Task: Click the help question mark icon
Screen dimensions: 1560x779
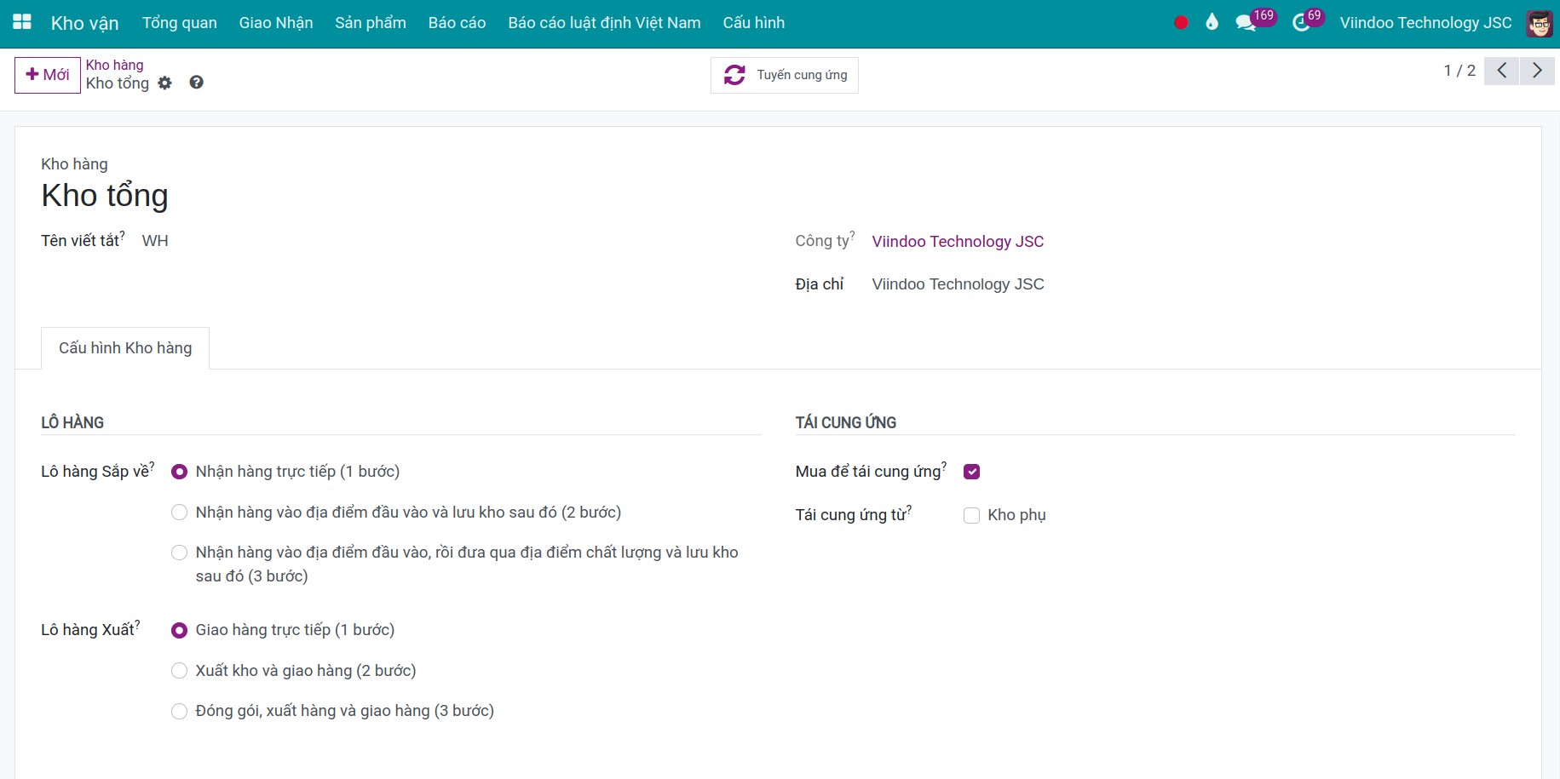Action: pyautogui.click(x=196, y=83)
